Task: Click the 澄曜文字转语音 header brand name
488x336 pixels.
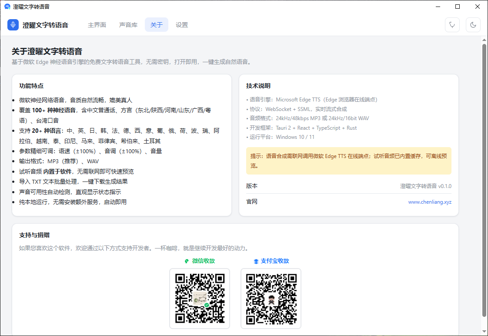Action: point(45,25)
